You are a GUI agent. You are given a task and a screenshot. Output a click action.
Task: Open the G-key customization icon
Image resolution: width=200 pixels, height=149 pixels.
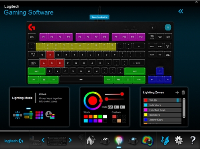click(x=105, y=141)
